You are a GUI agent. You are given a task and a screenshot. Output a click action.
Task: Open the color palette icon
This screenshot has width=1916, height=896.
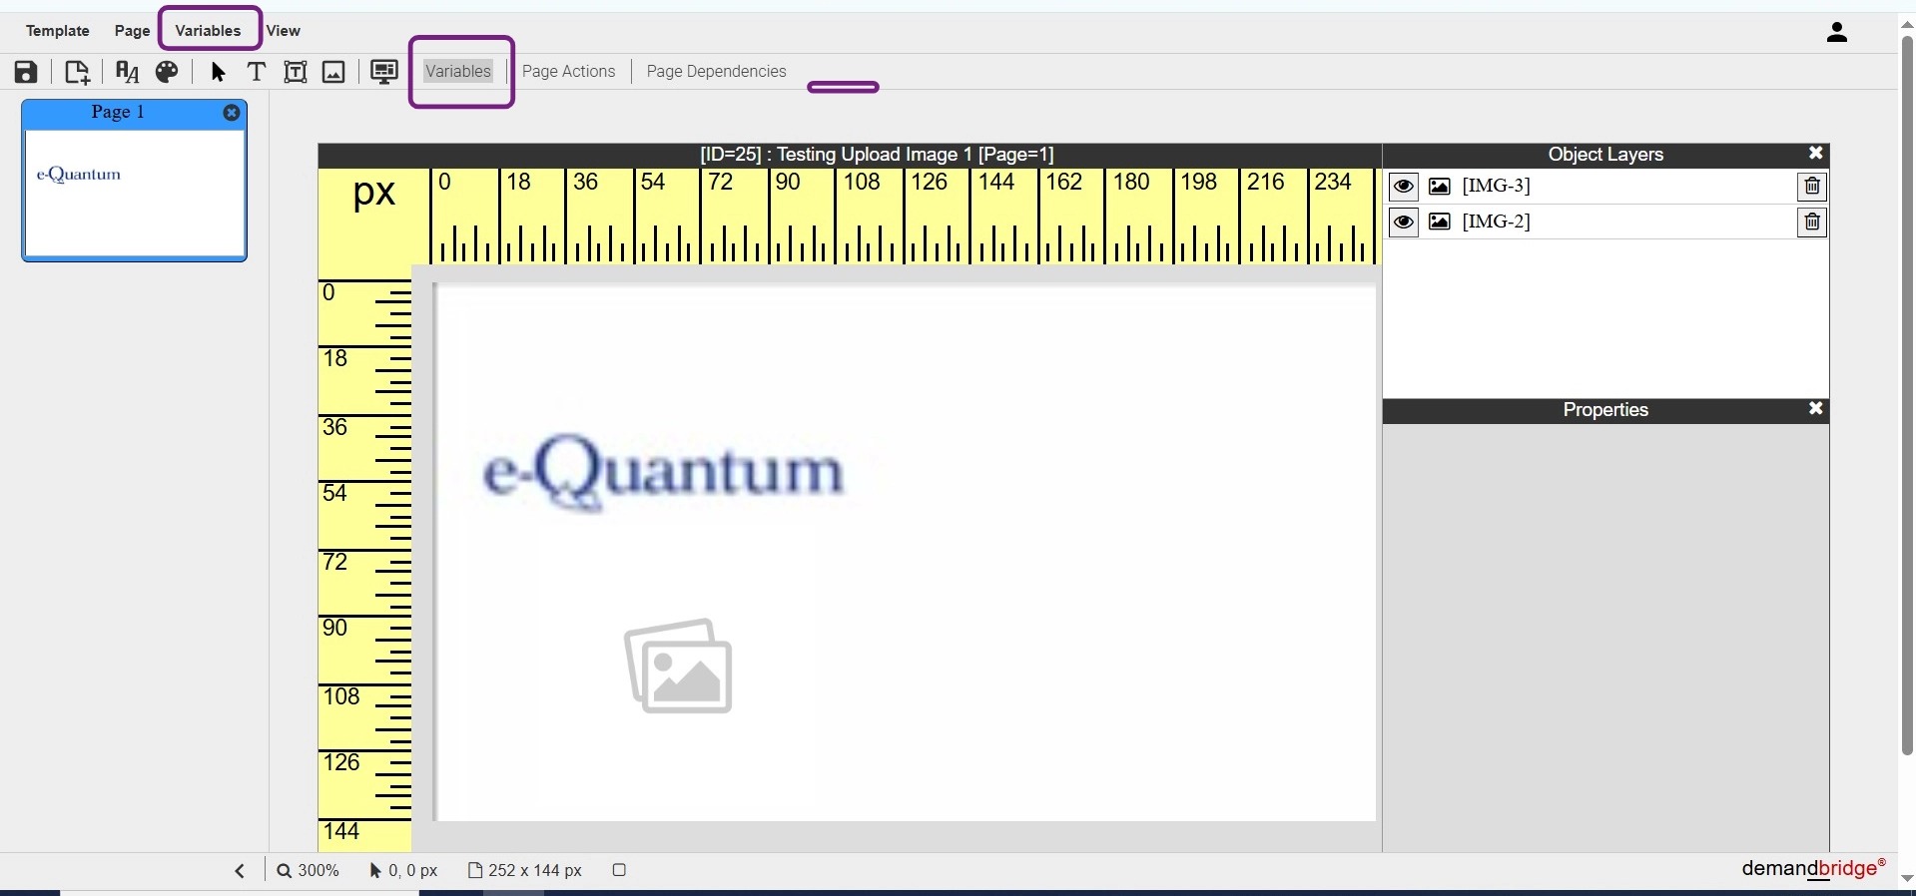click(x=167, y=72)
